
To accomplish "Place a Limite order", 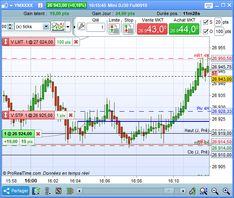I will pos(114,29).
